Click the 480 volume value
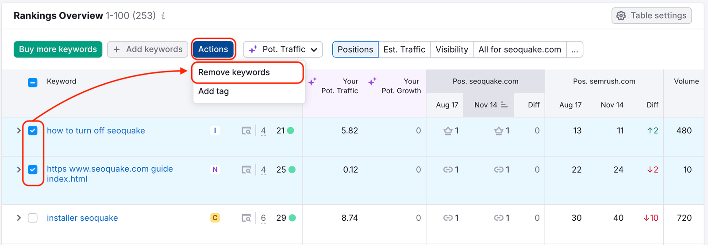 684,131
